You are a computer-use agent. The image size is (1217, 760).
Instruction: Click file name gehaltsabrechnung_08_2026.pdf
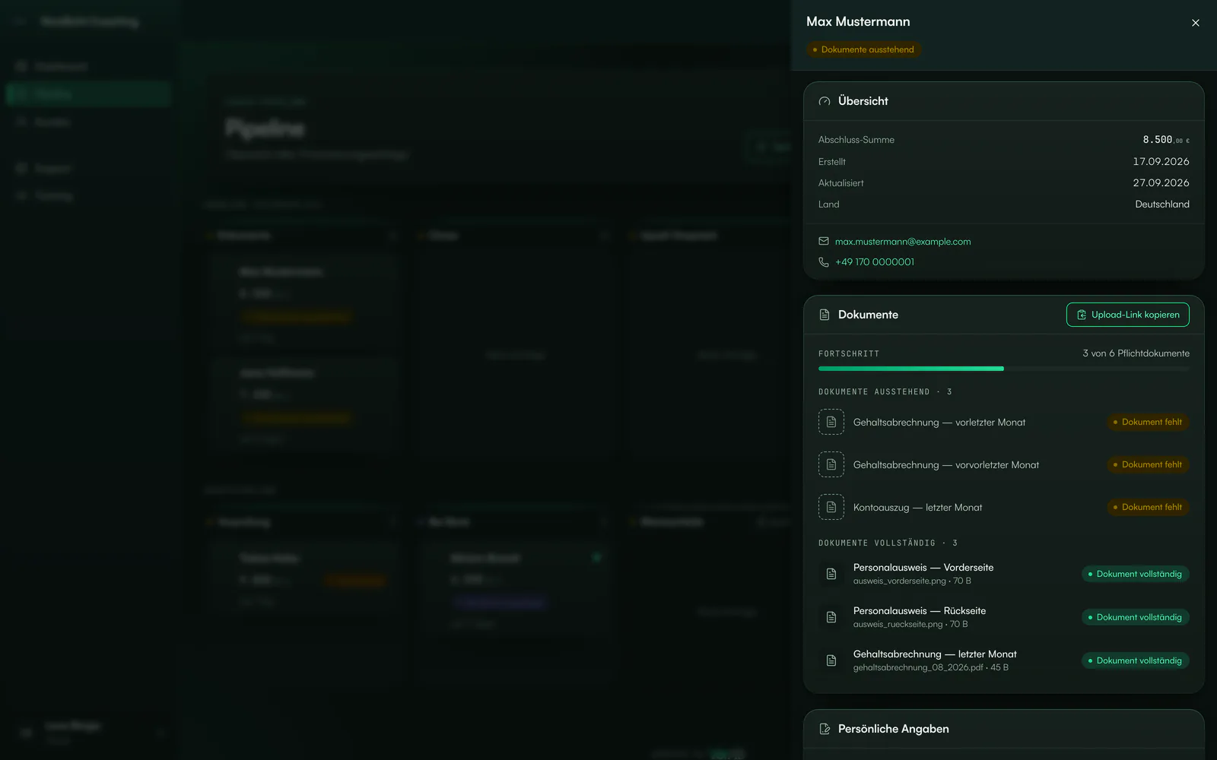918,667
